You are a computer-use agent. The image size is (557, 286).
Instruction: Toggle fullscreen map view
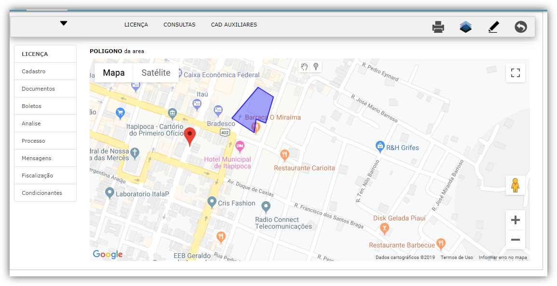point(515,73)
